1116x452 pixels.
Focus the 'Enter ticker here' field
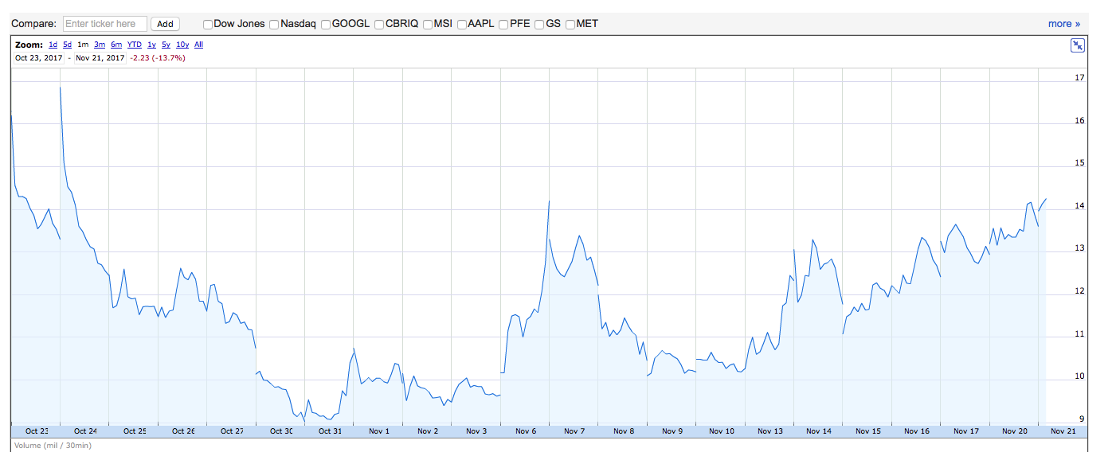pos(104,24)
